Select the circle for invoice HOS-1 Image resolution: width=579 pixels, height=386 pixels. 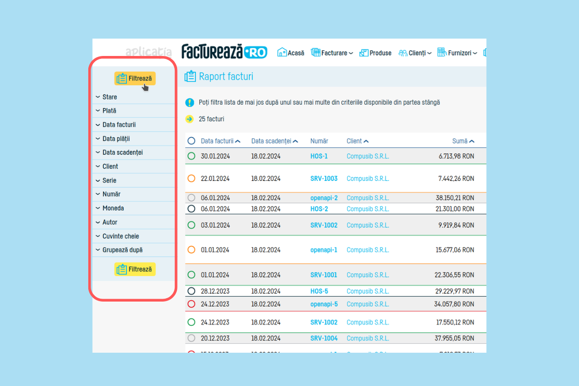(192, 156)
